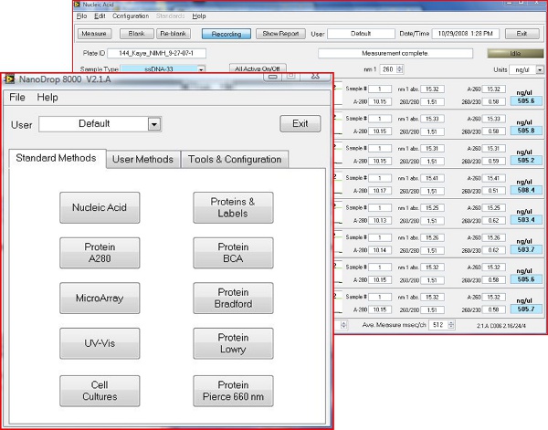Image resolution: width=548 pixels, height=430 pixels.
Task: Click the NanoDrop 8000 title bar icon
Action: coord(9,79)
